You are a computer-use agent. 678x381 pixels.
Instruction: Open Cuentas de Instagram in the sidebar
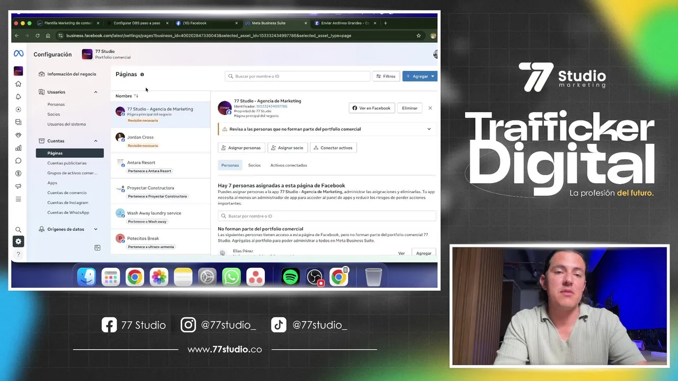click(68, 203)
